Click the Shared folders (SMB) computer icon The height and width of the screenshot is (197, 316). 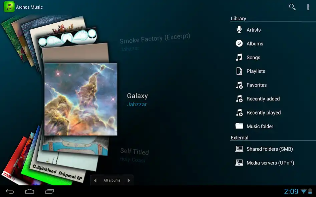[x=239, y=149]
